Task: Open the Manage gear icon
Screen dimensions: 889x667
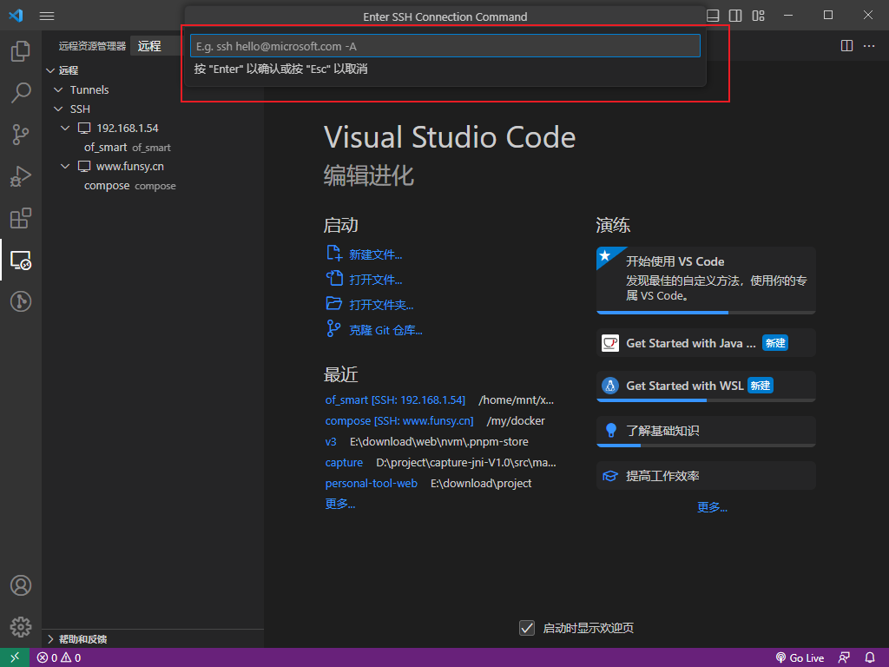Action: click(21, 627)
